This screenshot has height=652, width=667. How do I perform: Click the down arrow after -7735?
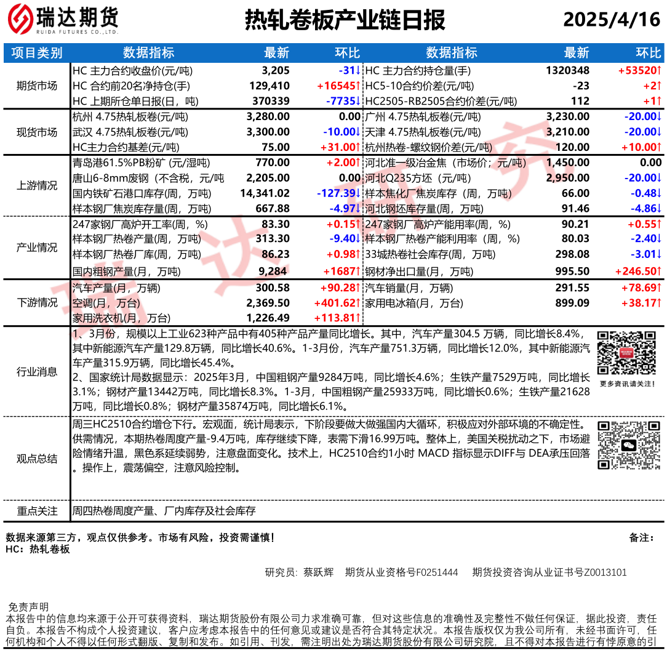click(357, 101)
